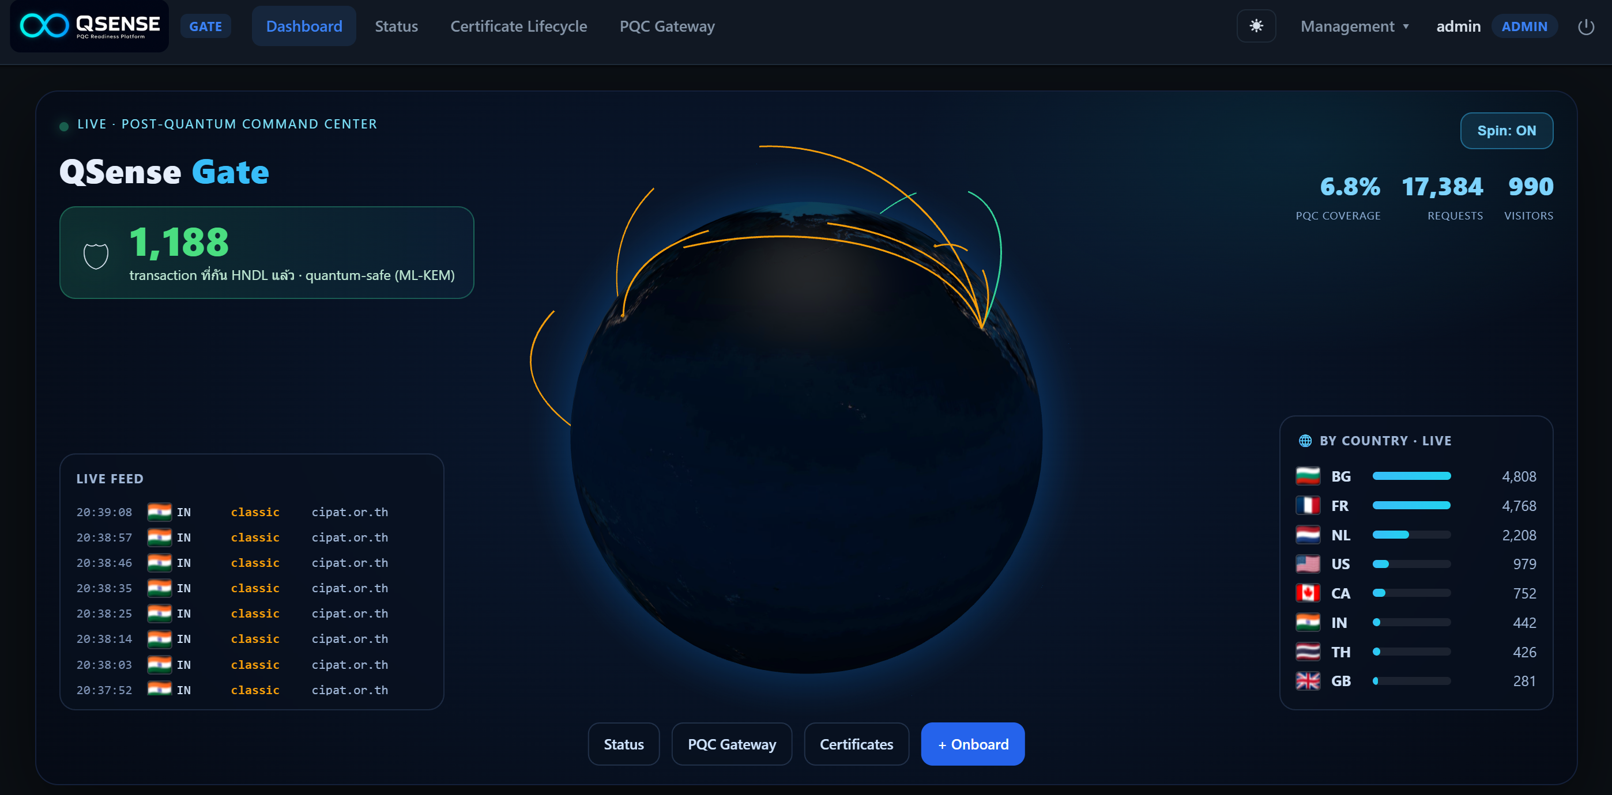The image size is (1612, 795).
Task: Click the 990 visitors stat
Action: pyautogui.click(x=1529, y=198)
